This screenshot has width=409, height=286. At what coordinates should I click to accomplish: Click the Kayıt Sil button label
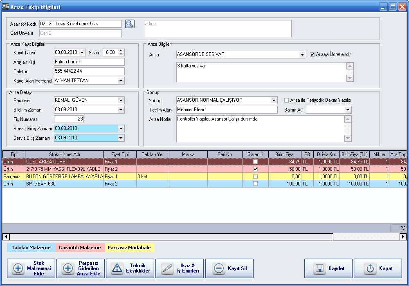click(237, 268)
